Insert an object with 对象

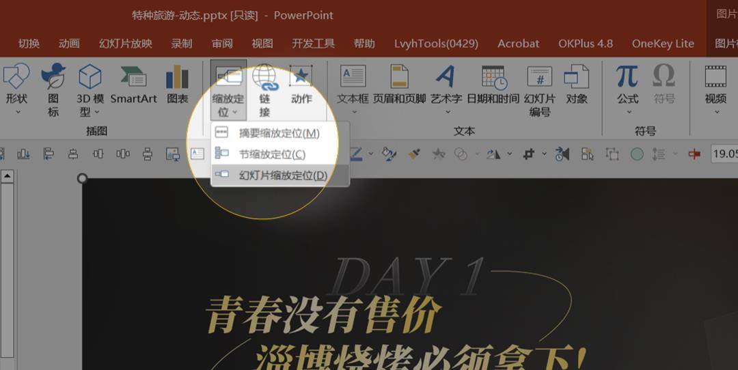coord(577,85)
